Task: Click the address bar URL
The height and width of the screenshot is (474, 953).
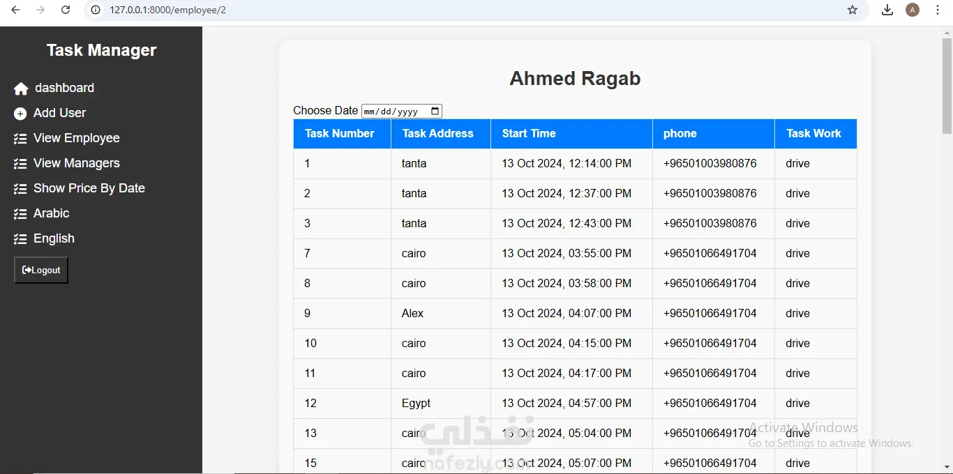Action: pyautogui.click(x=167, y=10)
